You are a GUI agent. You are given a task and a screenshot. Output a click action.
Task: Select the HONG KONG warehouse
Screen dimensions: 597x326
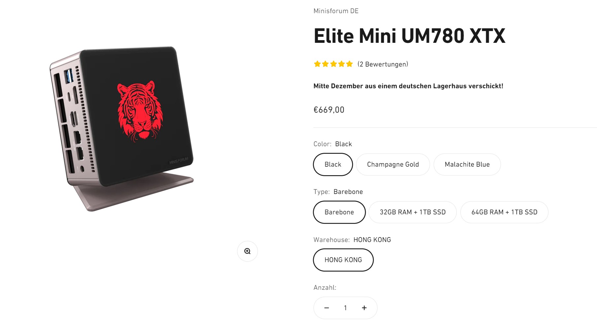[343, 260]
